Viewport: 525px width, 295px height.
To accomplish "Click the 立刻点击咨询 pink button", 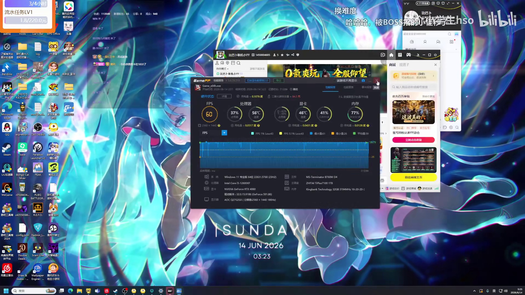I will click(413, 140).
